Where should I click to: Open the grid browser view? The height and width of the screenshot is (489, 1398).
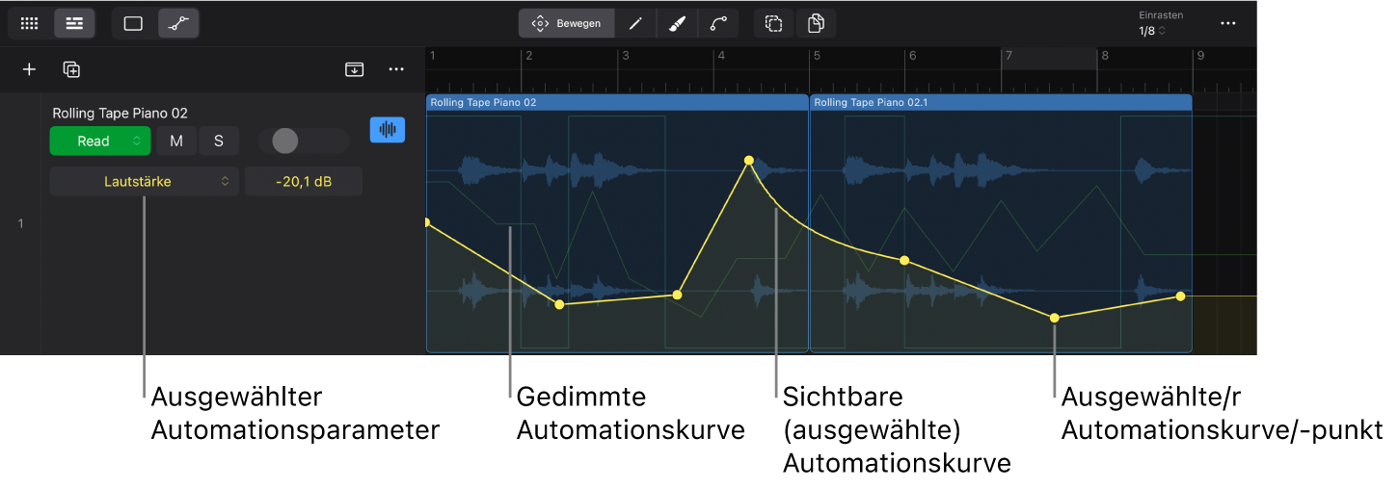tap(29, 23)
